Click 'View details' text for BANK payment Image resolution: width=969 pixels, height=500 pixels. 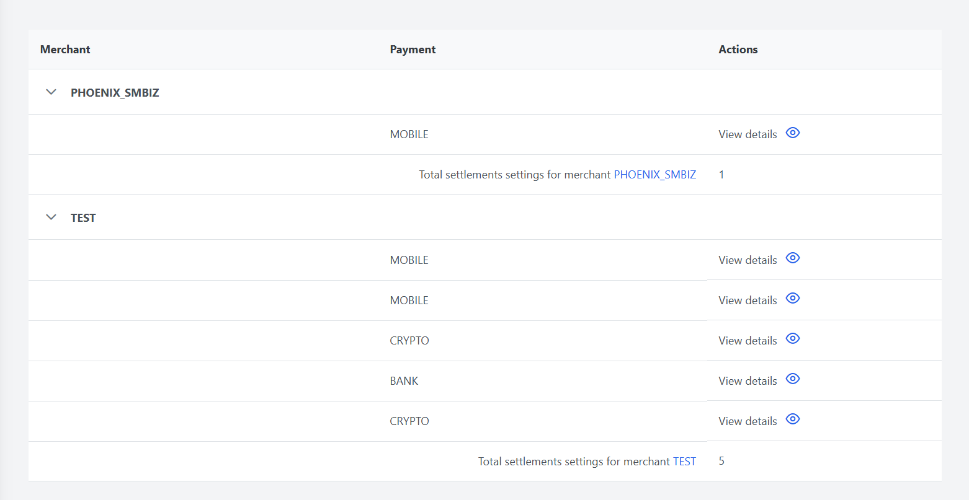tap(748, 381)
